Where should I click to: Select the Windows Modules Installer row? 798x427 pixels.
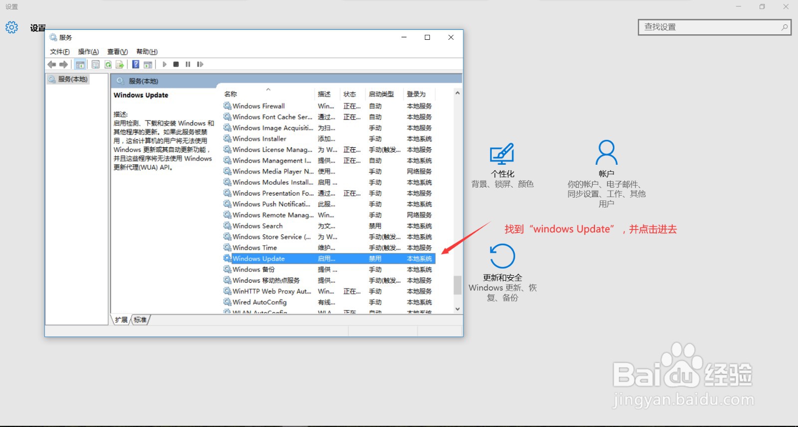[329, 183]
